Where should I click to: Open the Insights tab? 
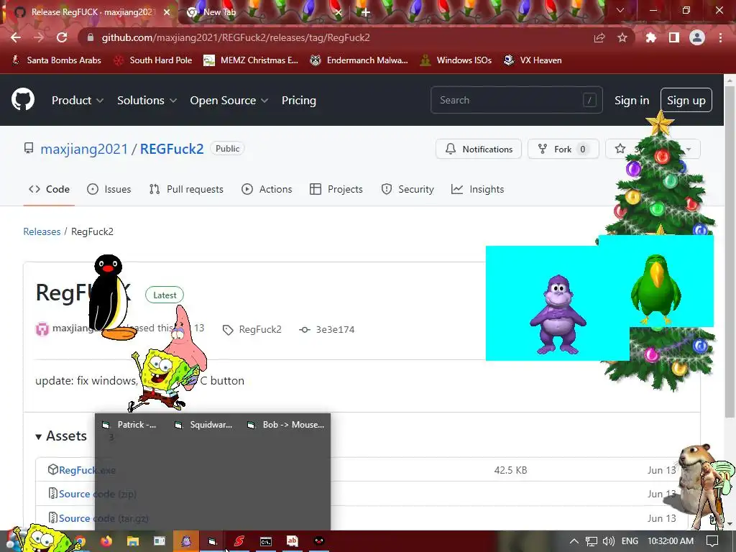(477, 189)
